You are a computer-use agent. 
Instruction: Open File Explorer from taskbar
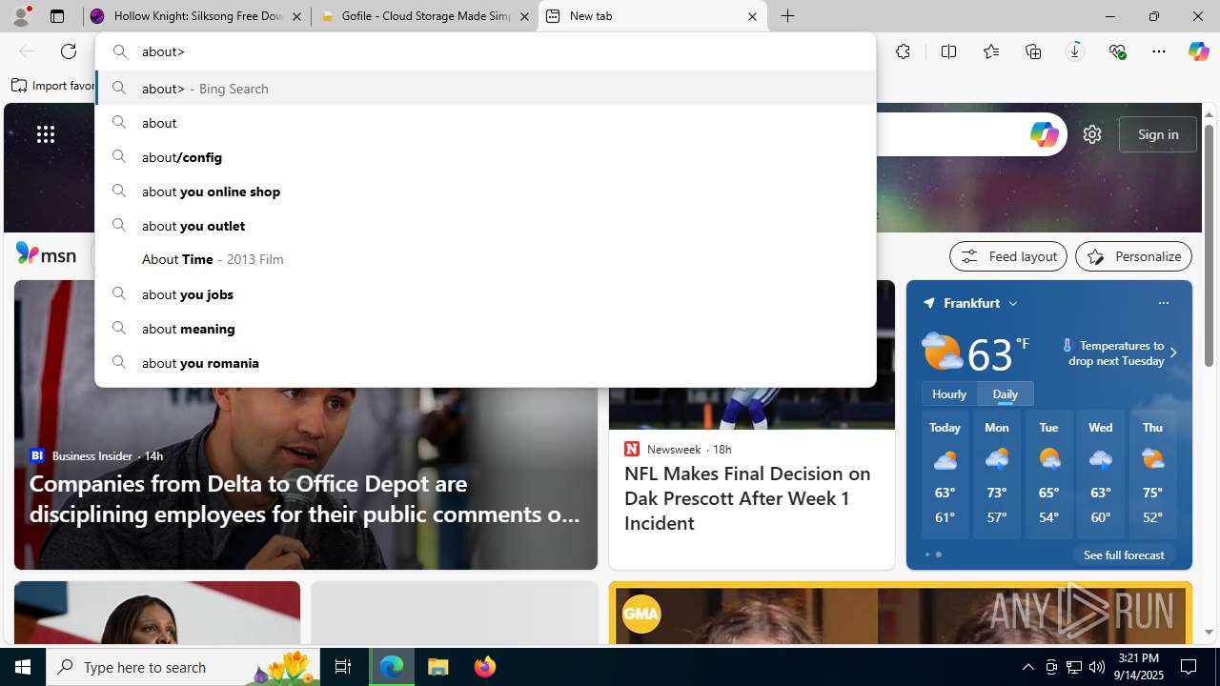[438, 667]
